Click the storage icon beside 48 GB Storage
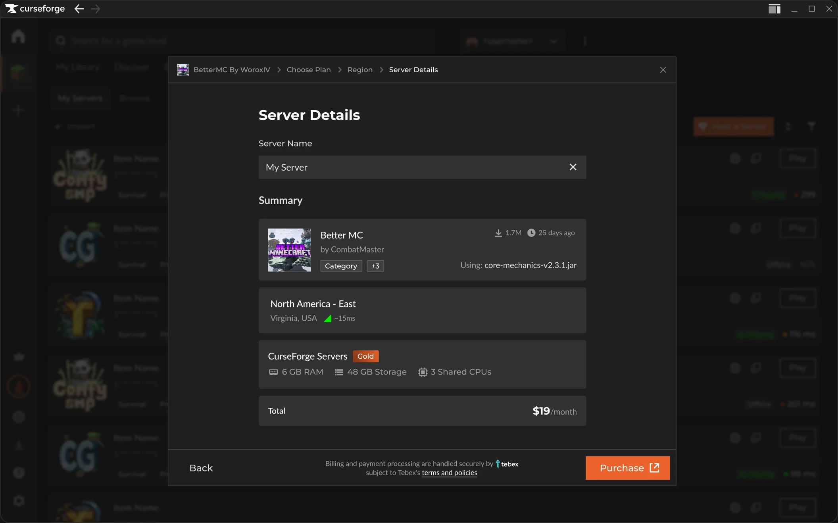Image resolution: width=838 pixels, height=523 pixels. pyautogui.click(x=339, y=372)
